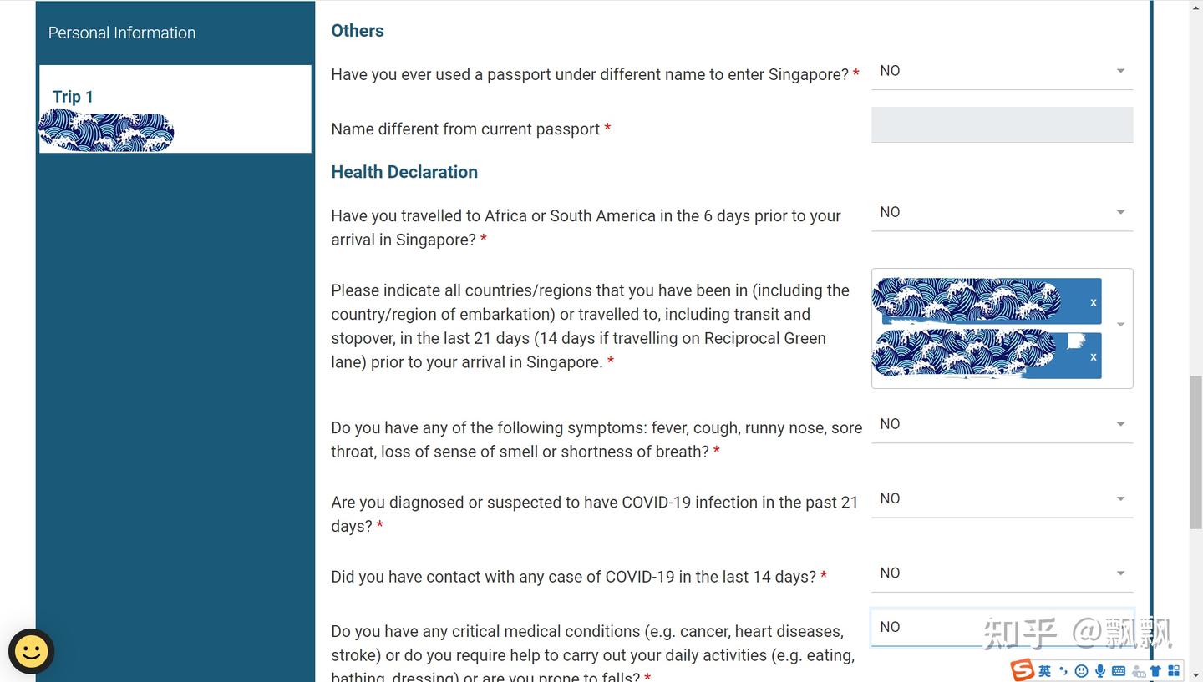Screen dimensions: 1203x682
Task: Click the shirt skin icon in the IME bar
Action: [x=1156, y=670]
